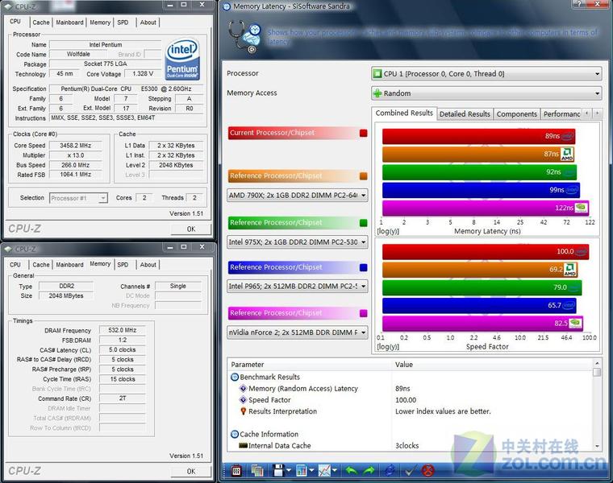This screenshot has height=483, width=613.
Task: Click the Value column header
Action: point(492,365)
